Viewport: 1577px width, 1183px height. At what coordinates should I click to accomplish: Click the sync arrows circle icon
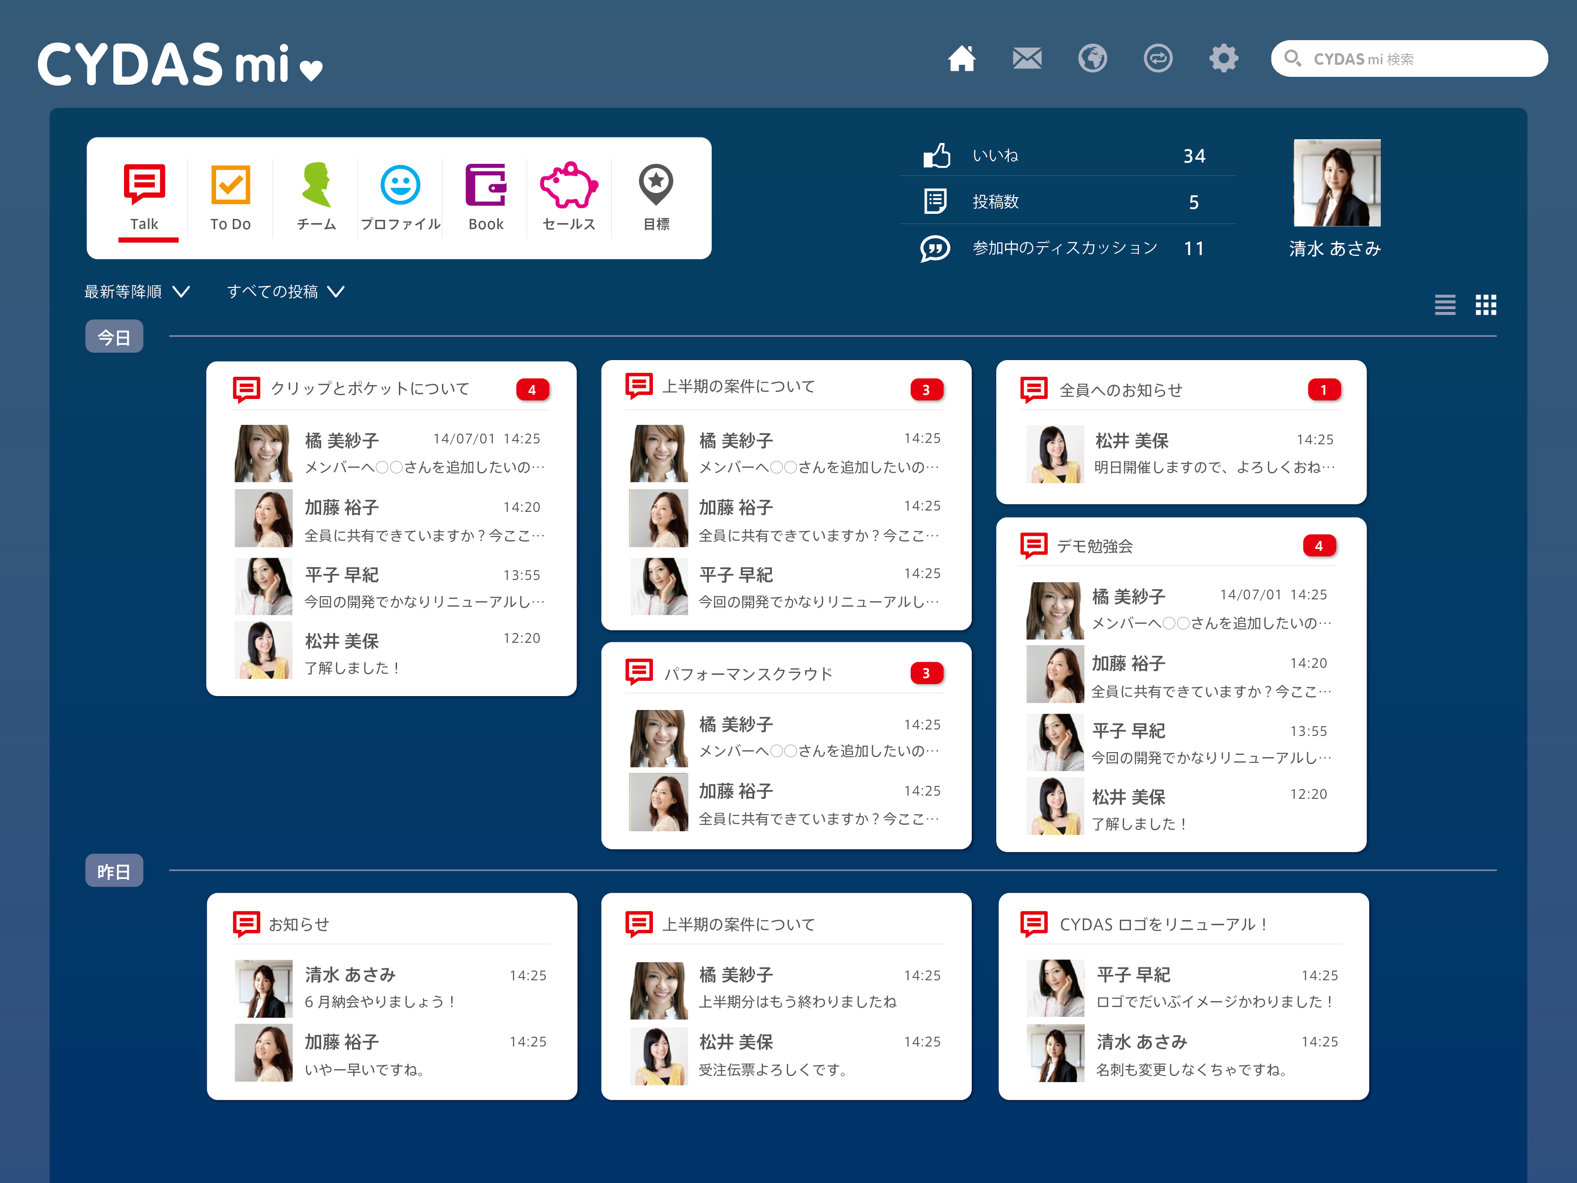pos(1158,58)
